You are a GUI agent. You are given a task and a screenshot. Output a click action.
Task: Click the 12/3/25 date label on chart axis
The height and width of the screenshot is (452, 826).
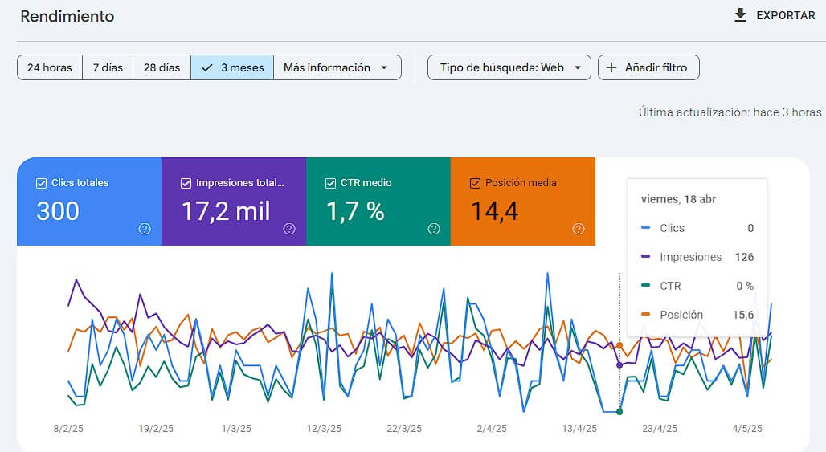324,429
